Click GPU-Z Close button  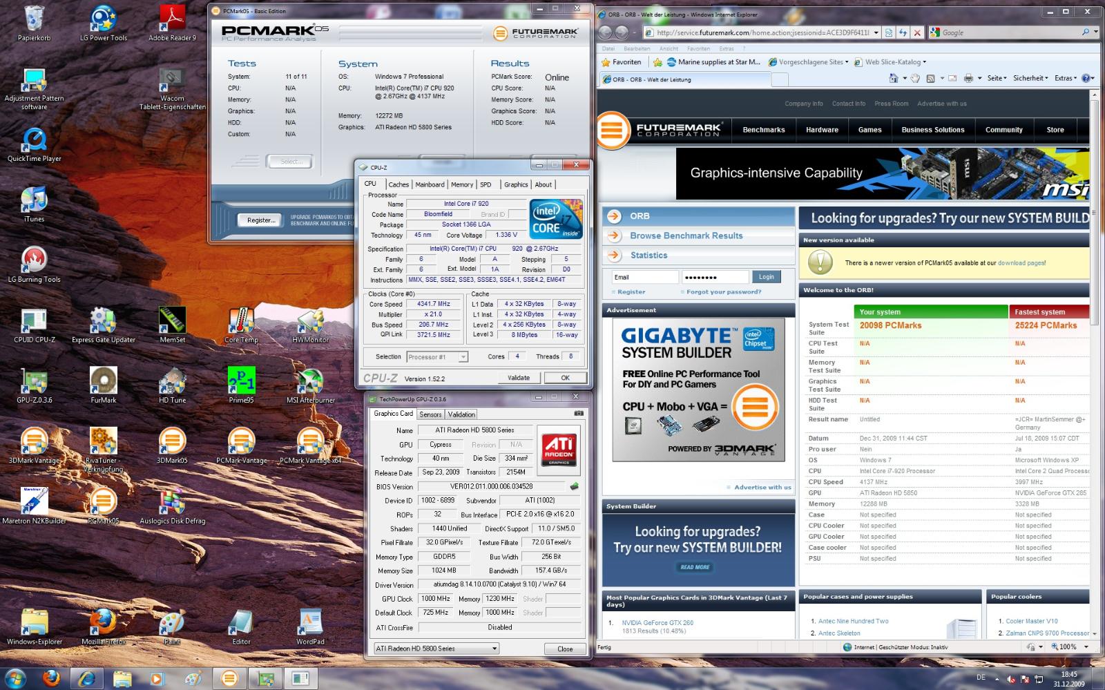(x=565, y=649)
